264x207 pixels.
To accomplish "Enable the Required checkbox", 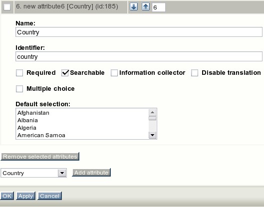I will coord(19,73).
